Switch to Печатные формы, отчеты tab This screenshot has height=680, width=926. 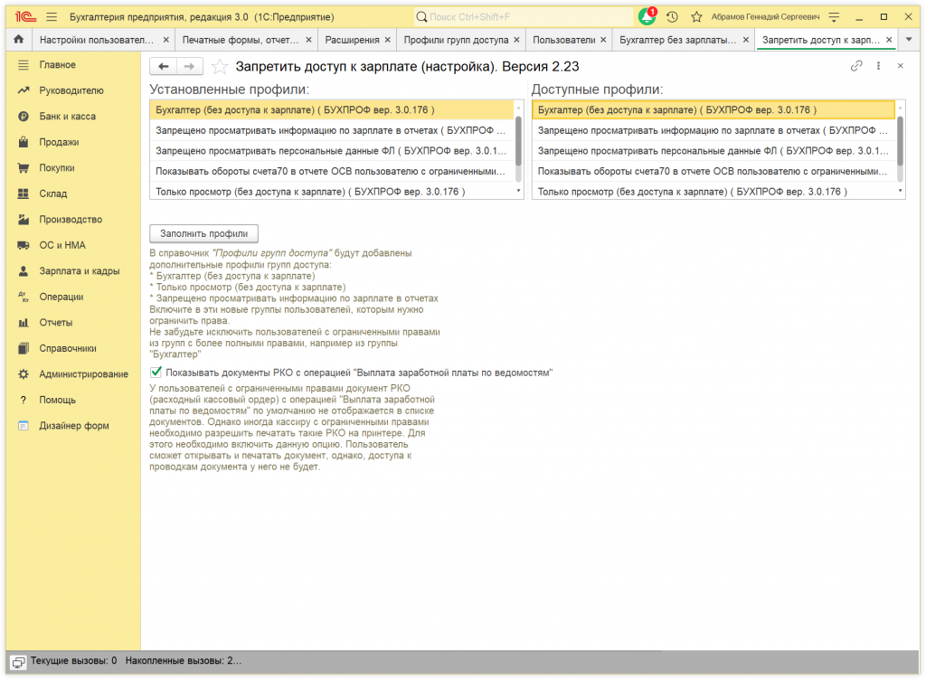coord(240,40)
